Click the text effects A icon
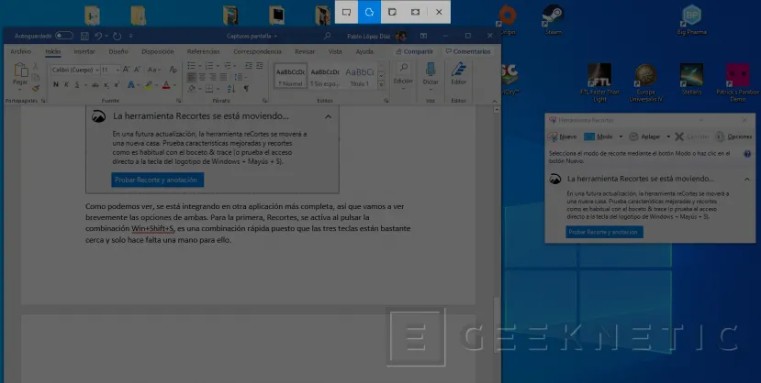The width and height of the screenshot is (761, 383). click(x=130, y=84)
